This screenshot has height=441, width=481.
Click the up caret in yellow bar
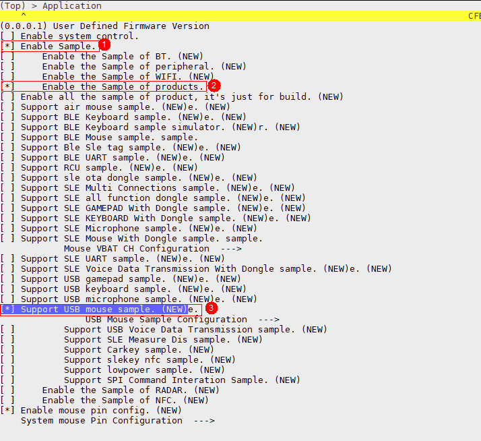[x=24, y=15]
